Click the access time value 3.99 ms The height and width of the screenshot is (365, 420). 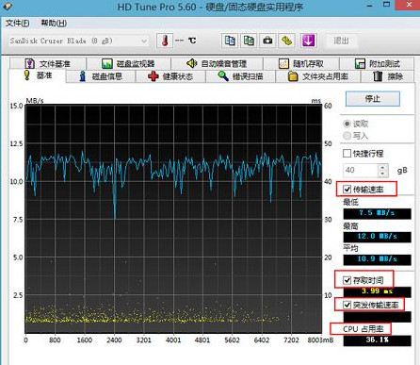point(377,291)
